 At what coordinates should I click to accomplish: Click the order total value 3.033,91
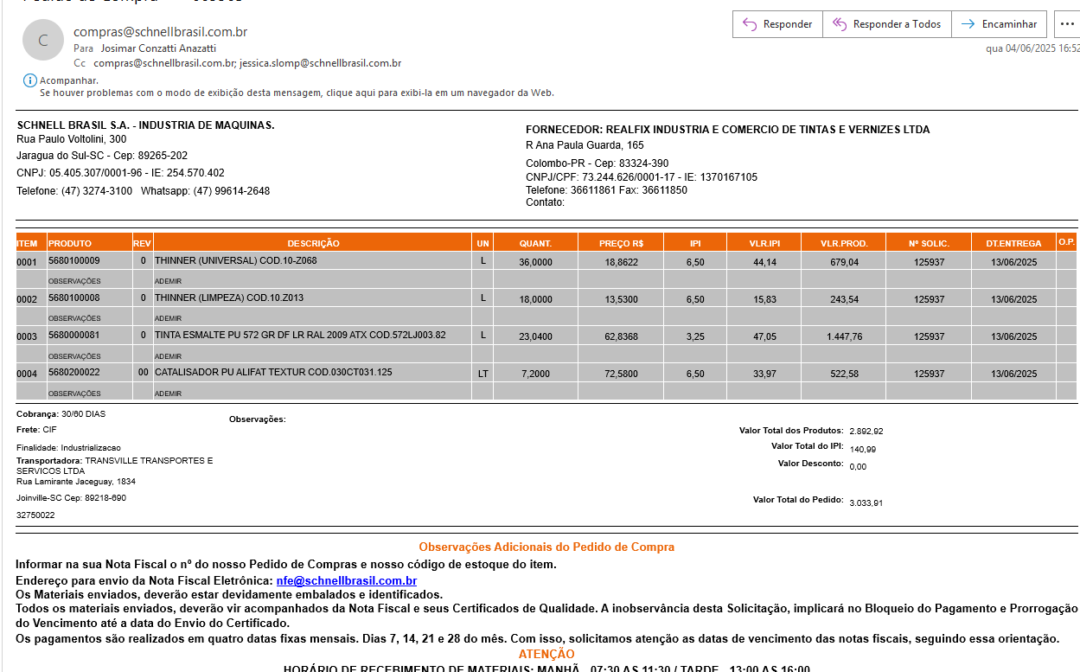coord(866,502)
